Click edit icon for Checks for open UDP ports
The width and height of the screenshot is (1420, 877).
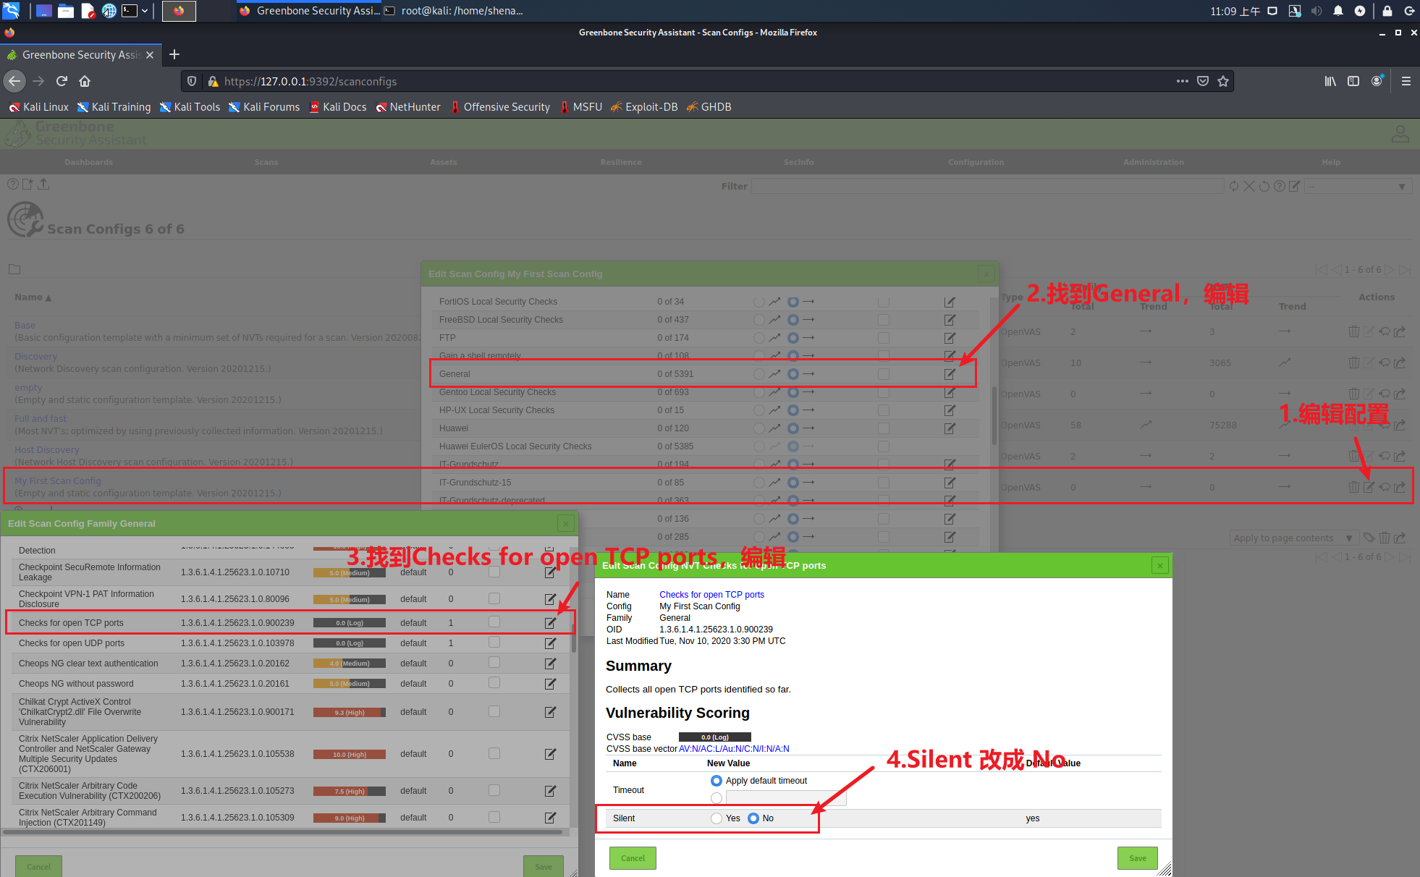tap(550, 643)
